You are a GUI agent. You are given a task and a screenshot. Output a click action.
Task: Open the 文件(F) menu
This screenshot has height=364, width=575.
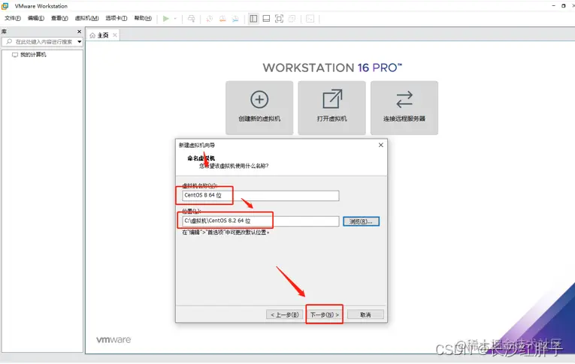point(13,18)
